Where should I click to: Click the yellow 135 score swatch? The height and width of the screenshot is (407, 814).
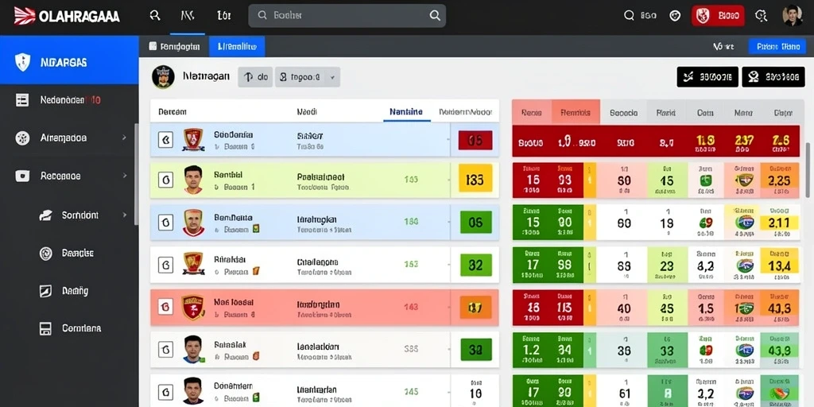pos(475,179)
